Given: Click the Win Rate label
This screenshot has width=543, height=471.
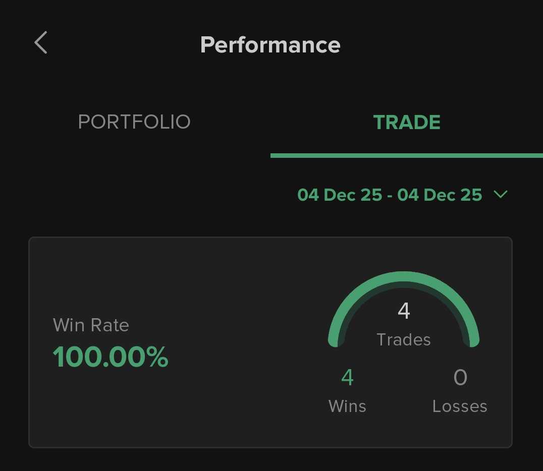Looking at the screenshot, I should pyautogui.click(x=91, y=325).
